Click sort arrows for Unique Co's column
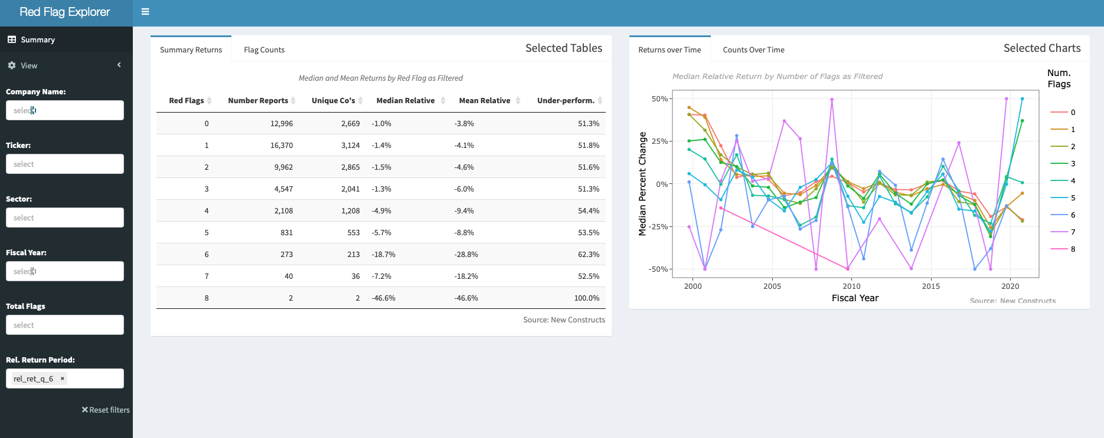This screenshot has width=1104, height=438. pos(360,101)
